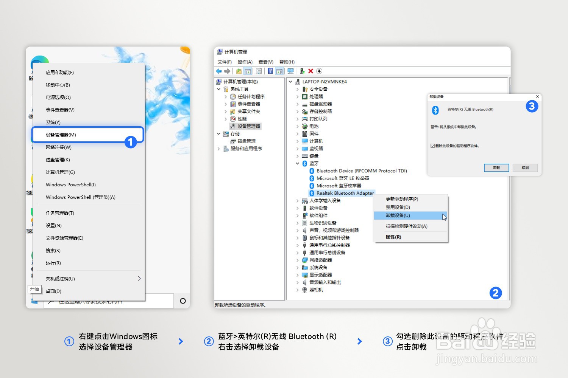568x378 pixels.
Task: Collapse the 存储 node
Action: (218, 134)
